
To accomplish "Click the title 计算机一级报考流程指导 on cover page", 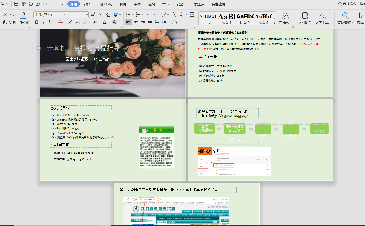I will (83, 48).
